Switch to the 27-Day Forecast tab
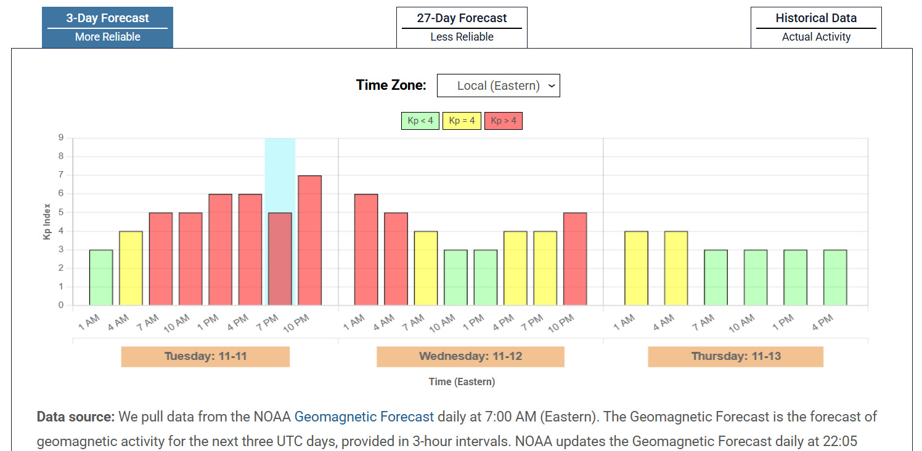The width and height of the screenshot is (922, 451). point(462,27)
